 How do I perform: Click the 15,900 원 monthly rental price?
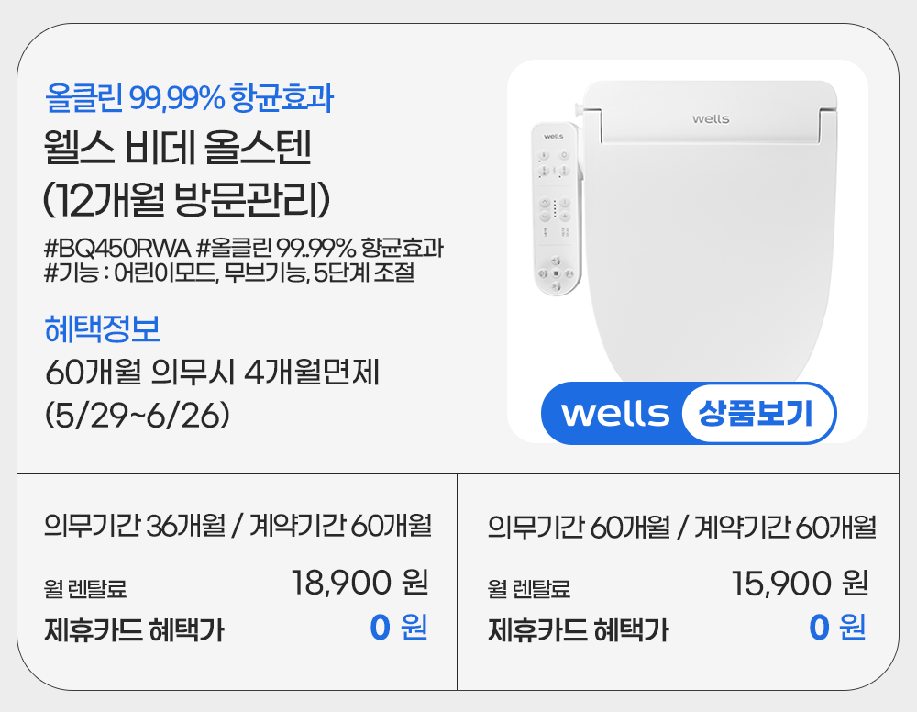tap(800, 583)
